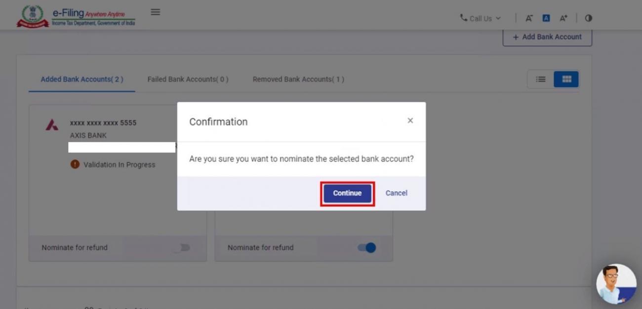Cancel the nomination confirmation
Image resolution: width=642 pixels, height=309 pixels.
[396, 193]
